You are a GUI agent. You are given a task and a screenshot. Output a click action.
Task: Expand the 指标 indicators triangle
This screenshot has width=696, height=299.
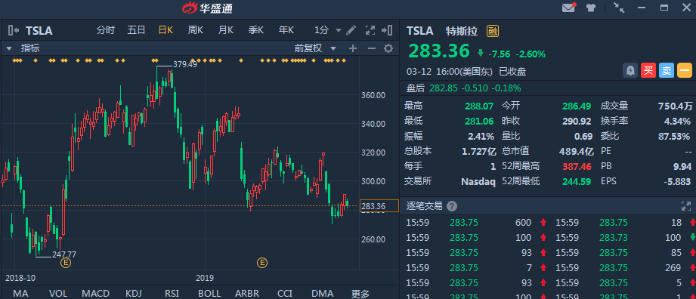8,48
